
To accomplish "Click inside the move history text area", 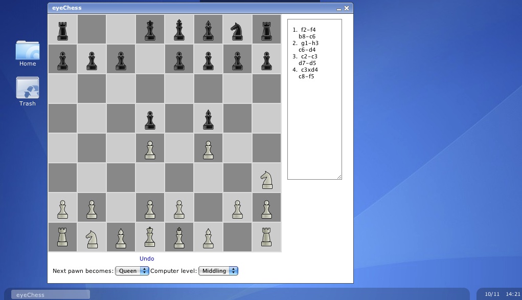I will pos(314,99).
